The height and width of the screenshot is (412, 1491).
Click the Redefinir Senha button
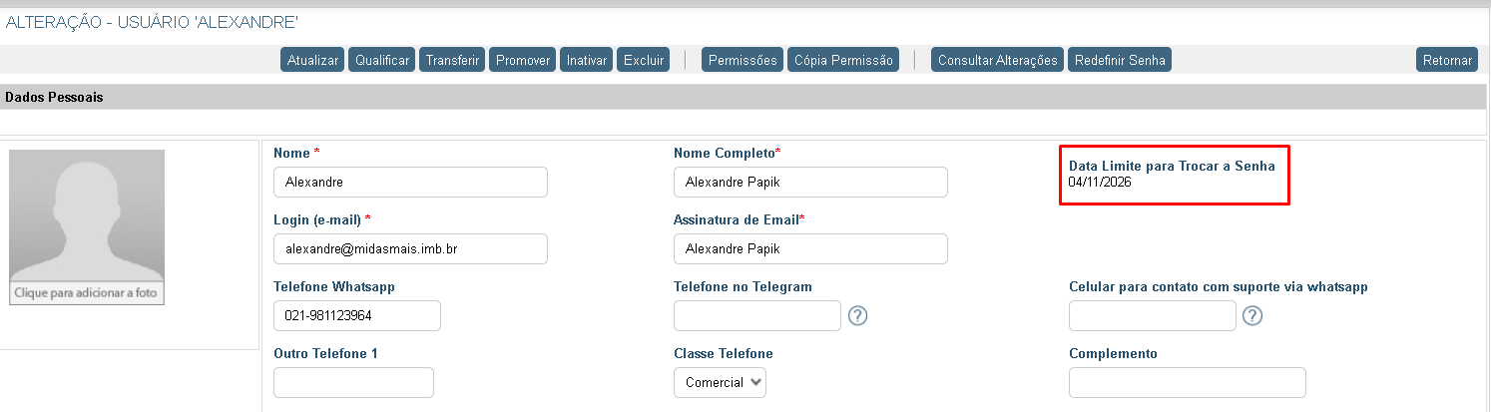click(x=1120, y=60)
